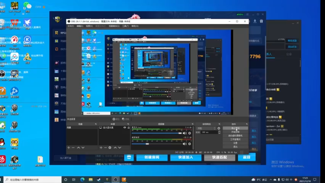Image resolution: width=325 pixels, height=183 pixels.
Task: Remove the selected scene with the minus icon
Action: [x=73, y=148]
